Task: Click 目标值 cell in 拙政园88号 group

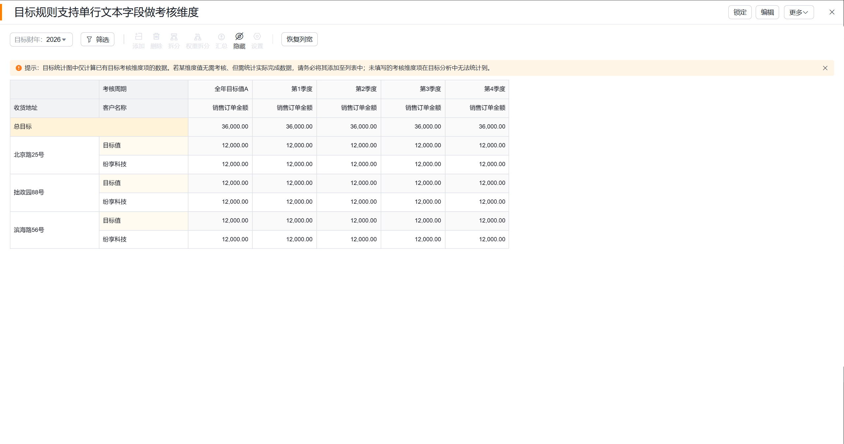Action: pyautogui.click(x=143, y=183)
